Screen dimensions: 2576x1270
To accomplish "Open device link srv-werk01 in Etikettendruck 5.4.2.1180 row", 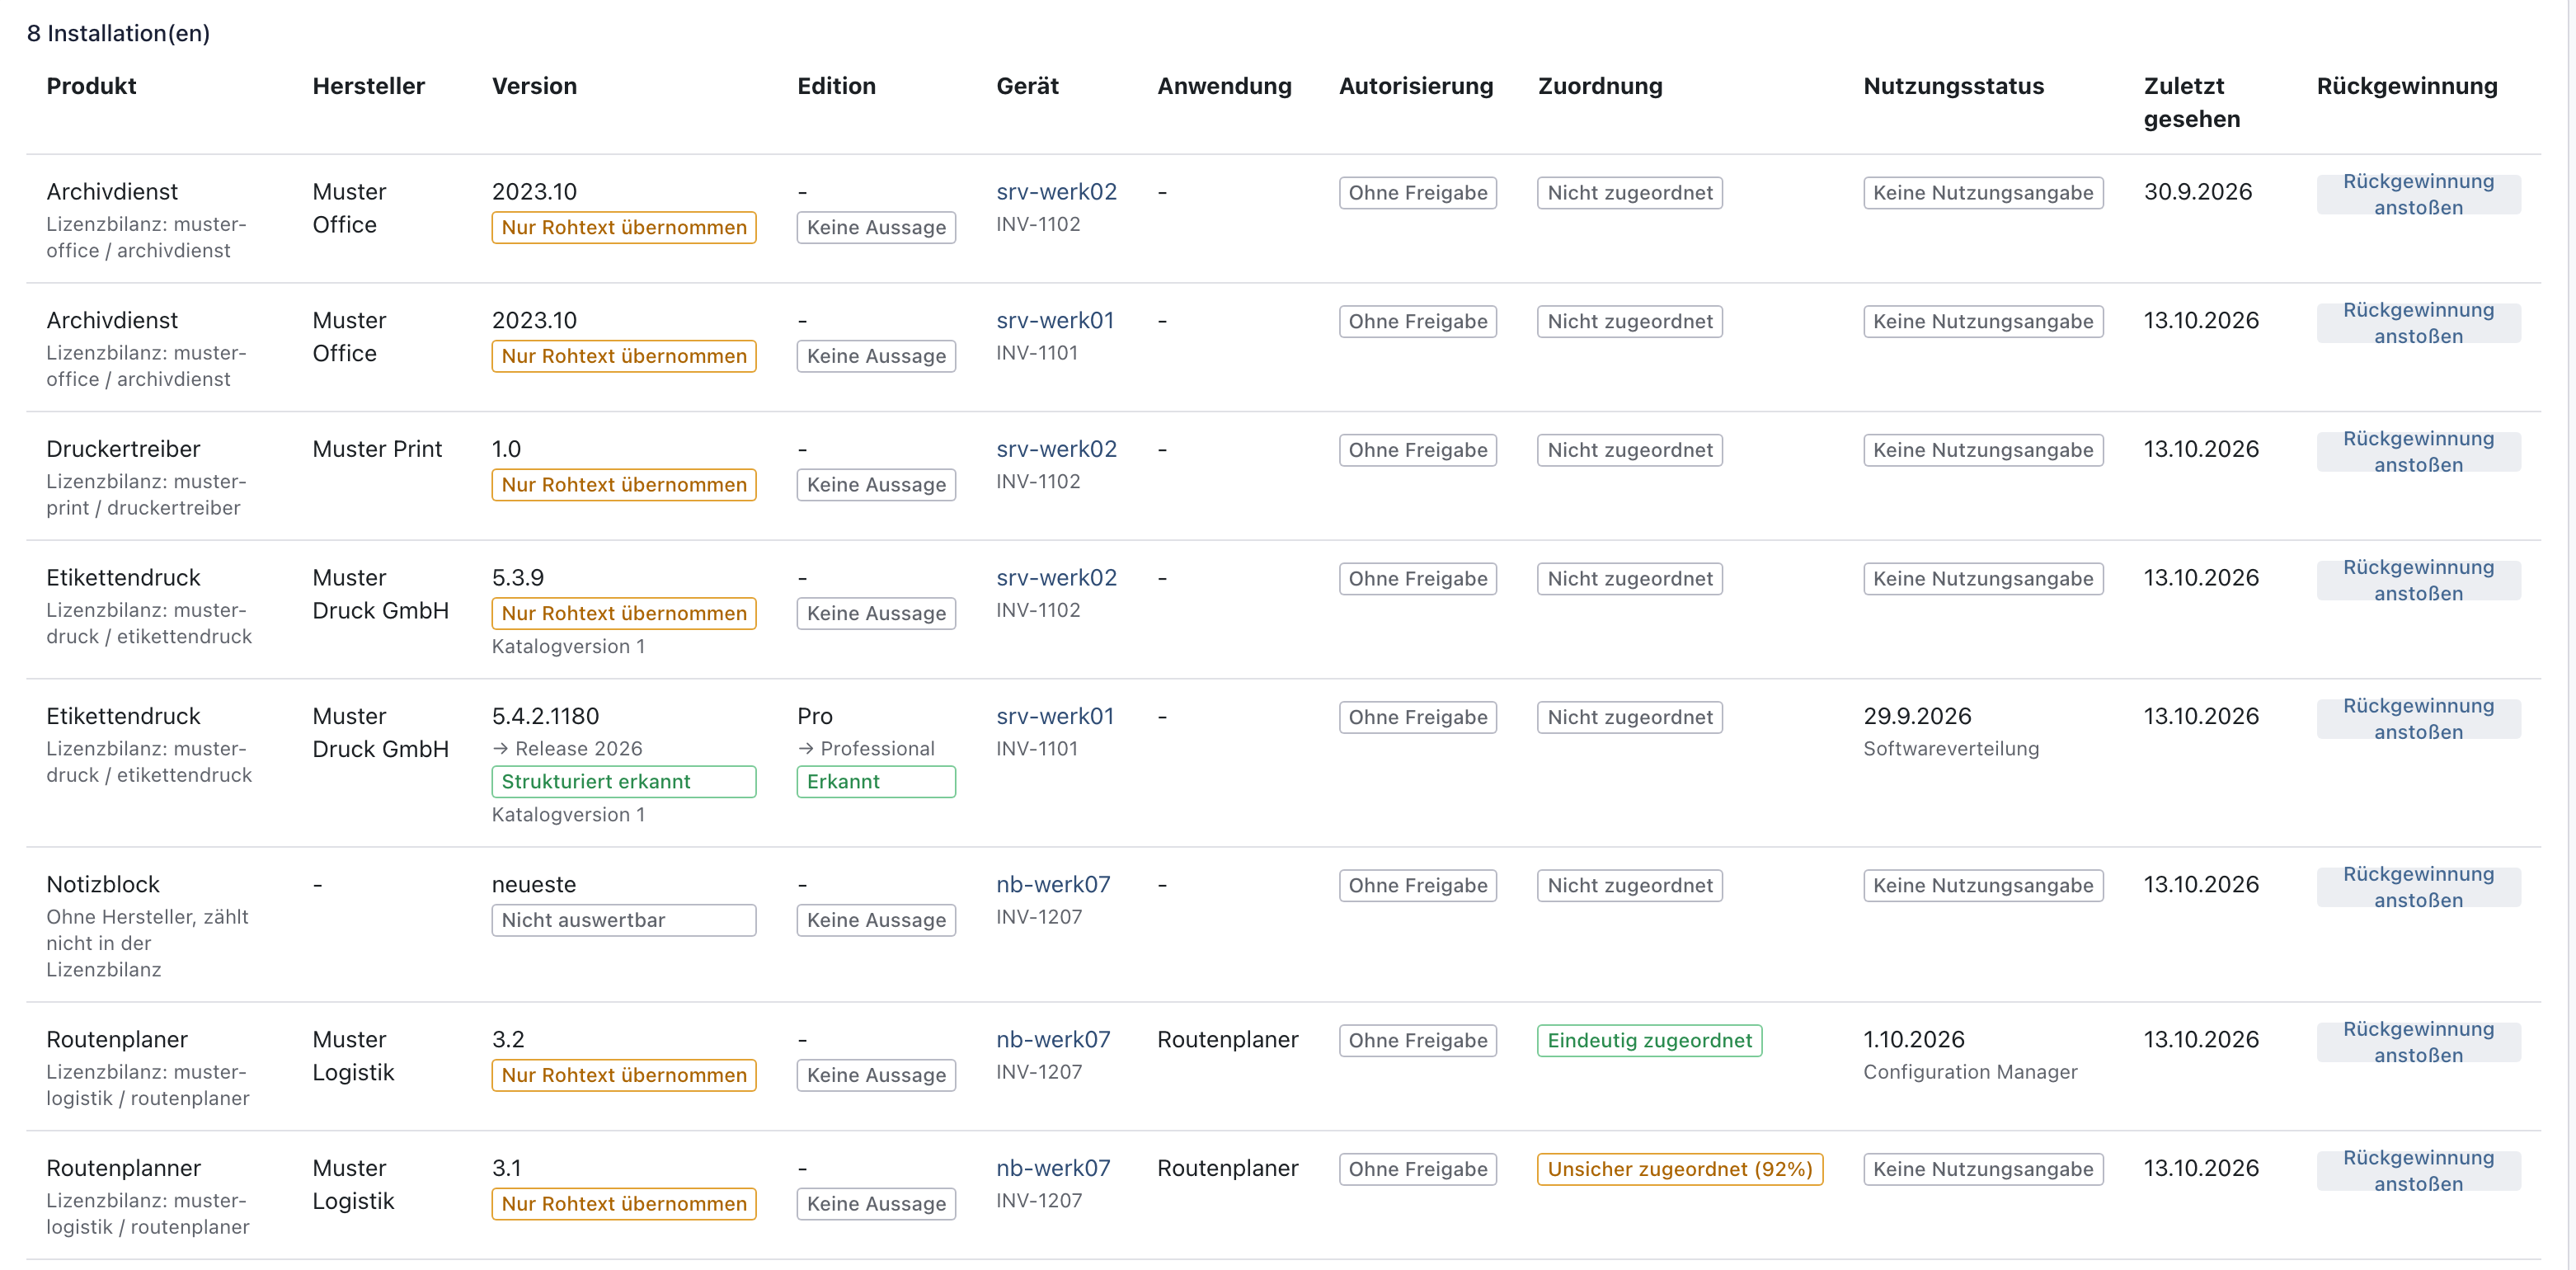I will pos(1055,716).
